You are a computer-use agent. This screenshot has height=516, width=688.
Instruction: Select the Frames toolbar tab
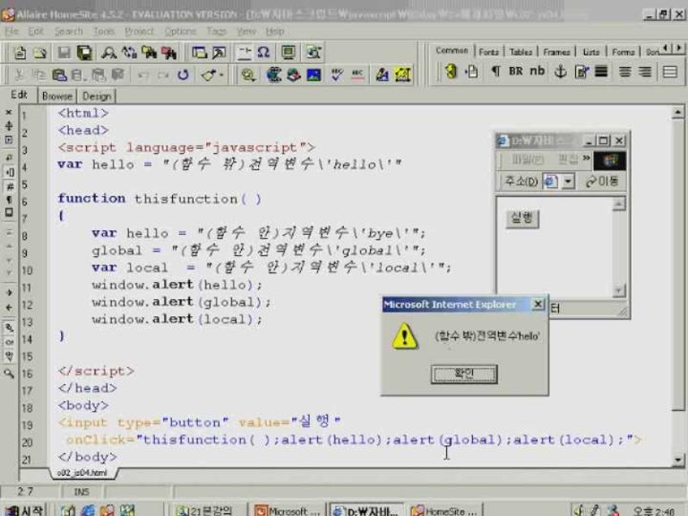(x=556, y=52)
